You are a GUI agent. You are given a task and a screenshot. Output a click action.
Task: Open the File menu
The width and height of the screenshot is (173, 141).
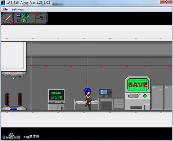pyautogui.click(x=5, y=9)
